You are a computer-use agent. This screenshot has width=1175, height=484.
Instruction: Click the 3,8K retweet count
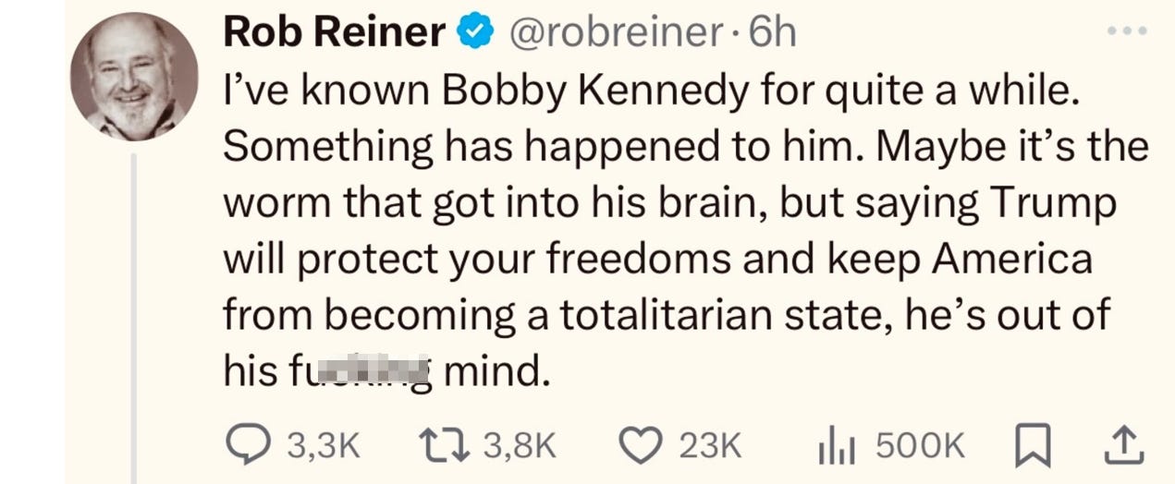[x=520, y=447]
